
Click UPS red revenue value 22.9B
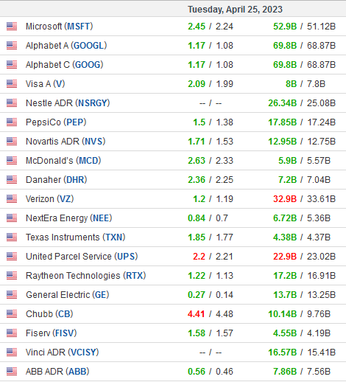[285, 257]
